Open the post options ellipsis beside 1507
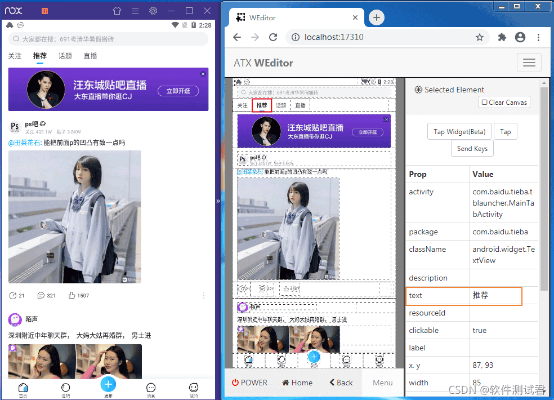 [203, 296]
